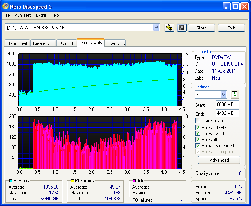Screen dimensions: 251x206
Task: Enable the Quick scan checkbox
Action: pyautogui.click(x=198, y=121)
